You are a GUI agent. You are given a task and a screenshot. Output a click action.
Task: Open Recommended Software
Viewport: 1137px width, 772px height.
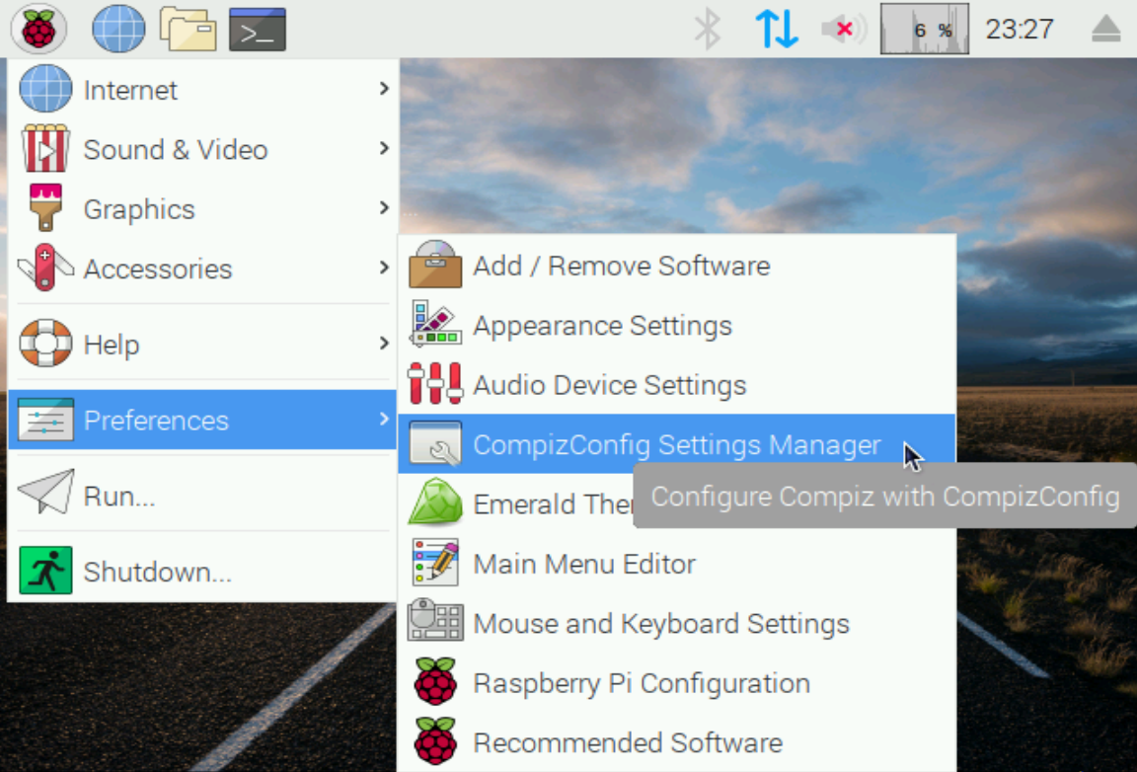[x=676, y=741]
